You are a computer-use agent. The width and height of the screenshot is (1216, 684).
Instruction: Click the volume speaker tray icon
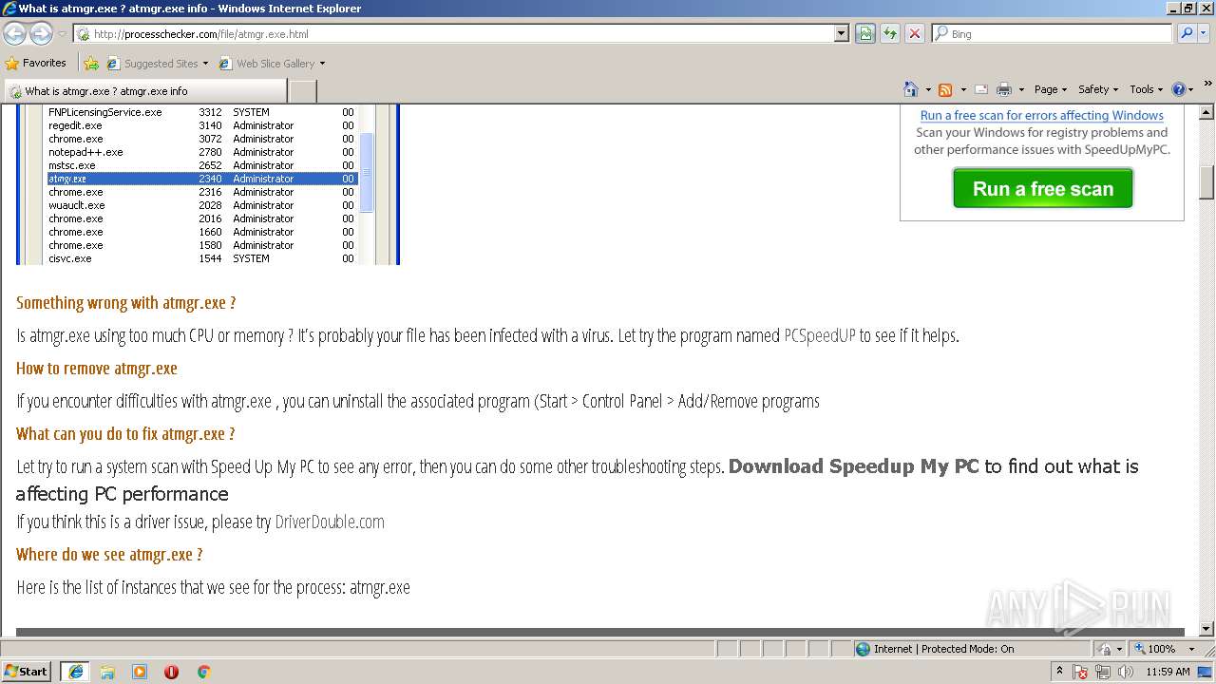[1127, 672]
